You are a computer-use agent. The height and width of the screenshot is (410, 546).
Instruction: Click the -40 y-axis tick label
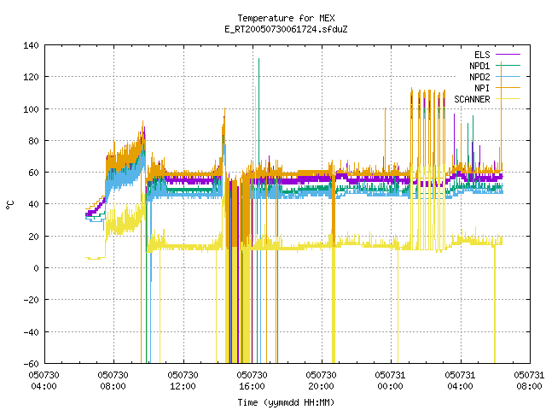point(31,332)
